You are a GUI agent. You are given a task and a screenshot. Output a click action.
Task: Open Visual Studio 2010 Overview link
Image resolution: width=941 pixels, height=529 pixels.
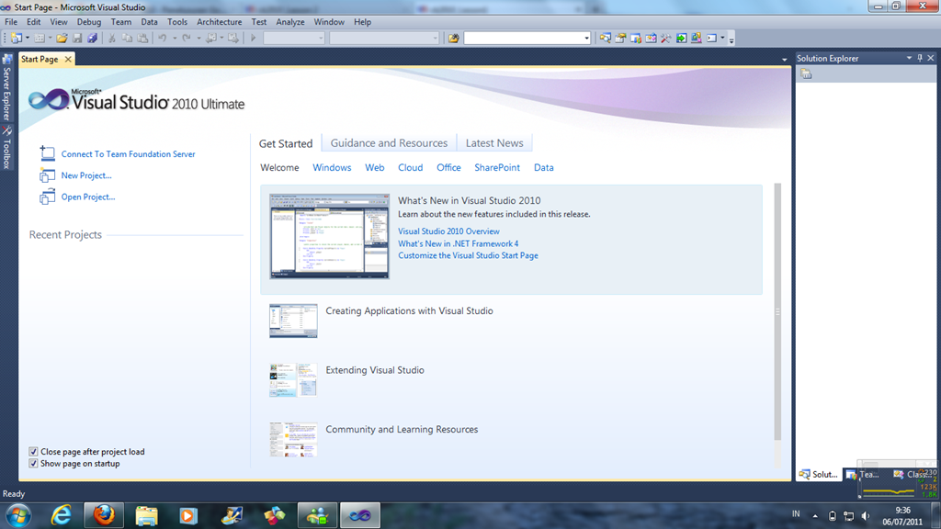(448, 231)
